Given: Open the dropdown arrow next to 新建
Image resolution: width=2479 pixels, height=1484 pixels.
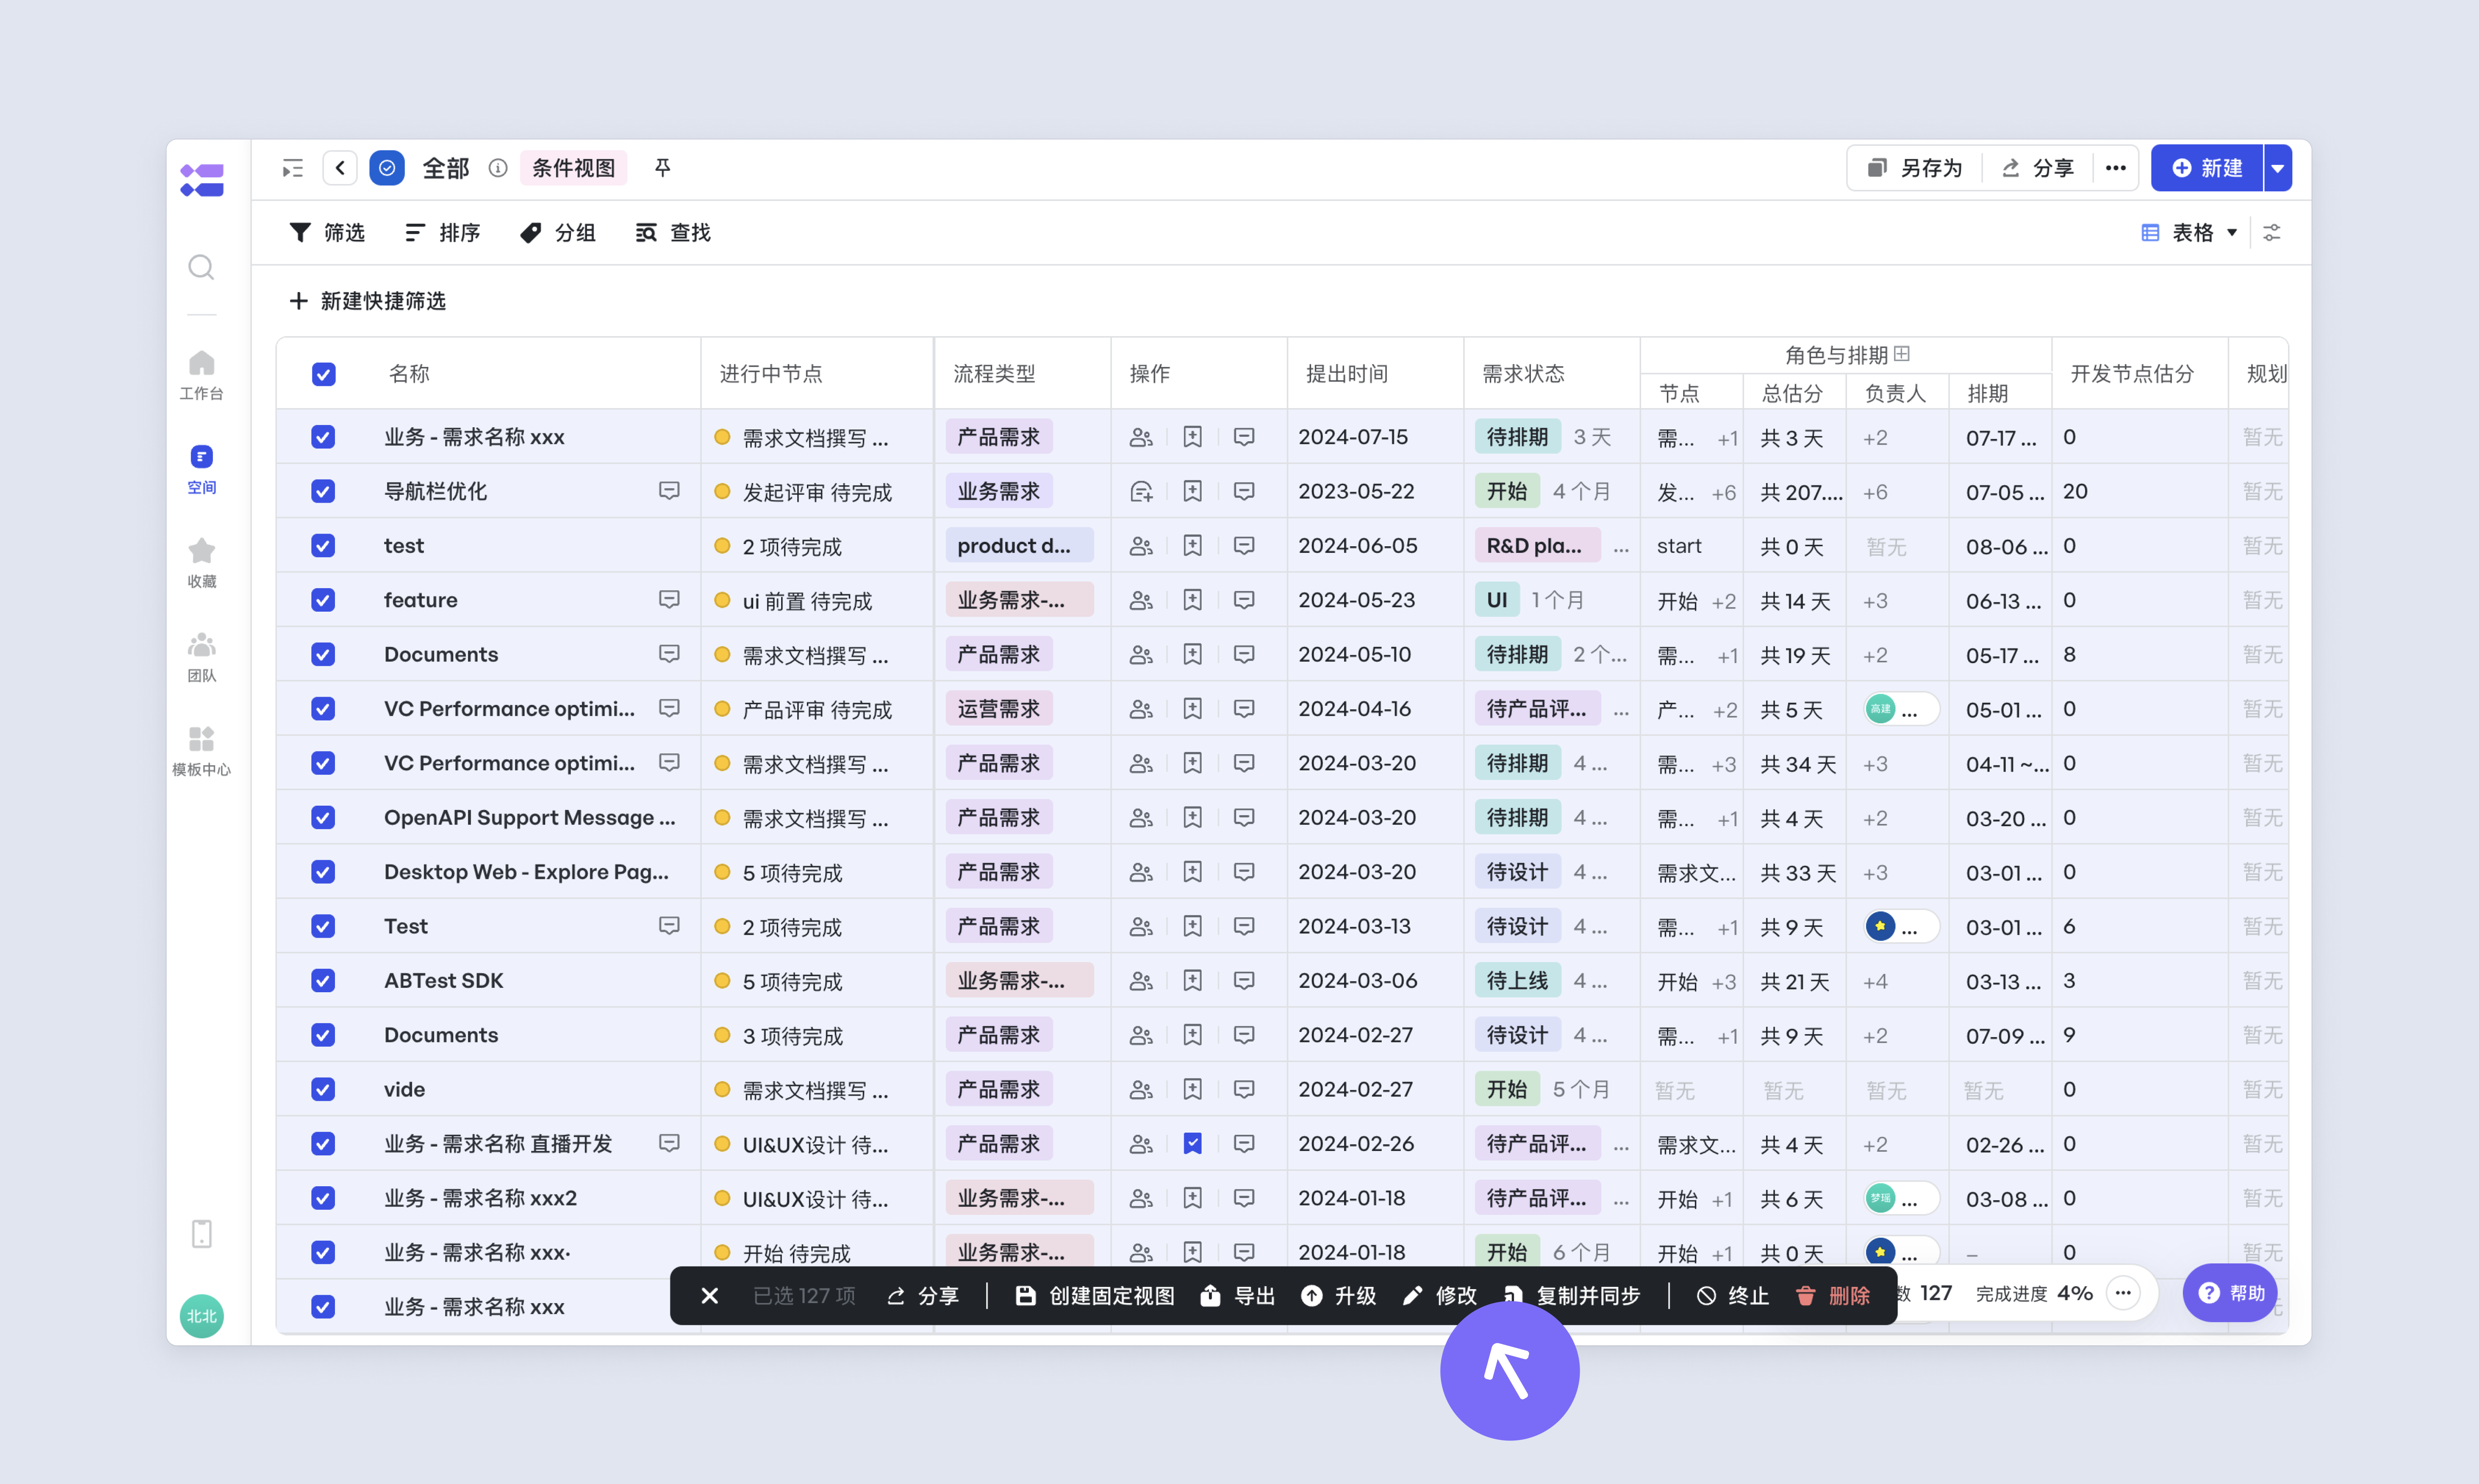Looking at the screenshot, I should 2277,168.
